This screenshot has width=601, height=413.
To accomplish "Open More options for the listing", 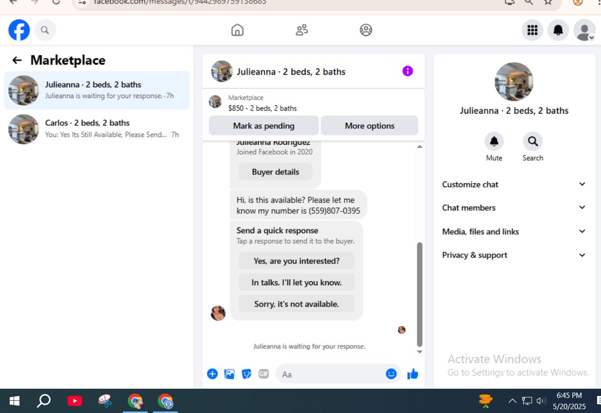I will pyautogui.click(x=369, y=125).
